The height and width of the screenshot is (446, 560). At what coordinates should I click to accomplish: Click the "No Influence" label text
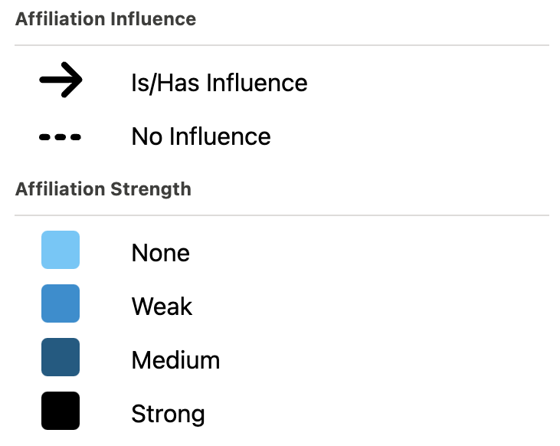201,137
